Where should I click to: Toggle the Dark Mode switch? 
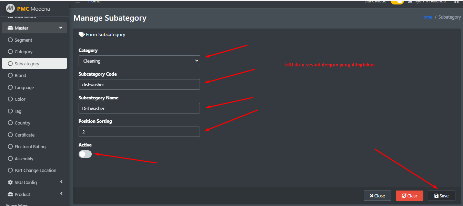click(397, 2)
